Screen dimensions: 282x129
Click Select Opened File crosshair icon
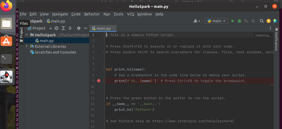point(56,28)
